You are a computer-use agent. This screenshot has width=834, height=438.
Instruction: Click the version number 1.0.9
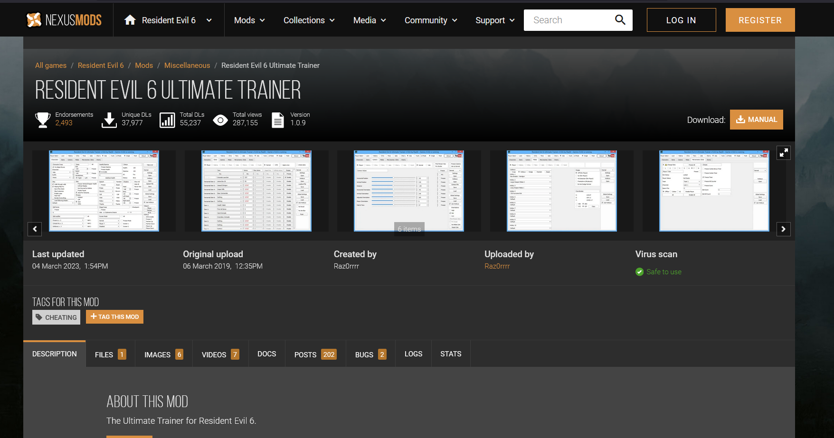point(298,123)
